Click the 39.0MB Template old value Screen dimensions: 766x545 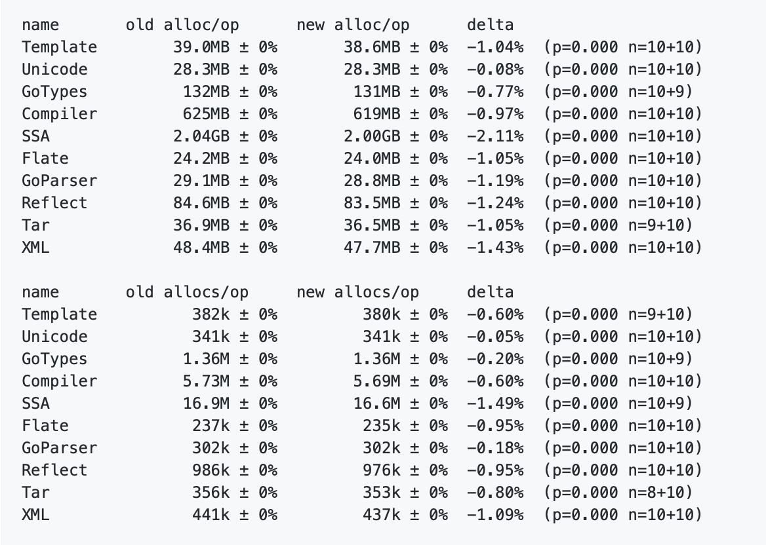pyautogui.click(x=201, y=47)
